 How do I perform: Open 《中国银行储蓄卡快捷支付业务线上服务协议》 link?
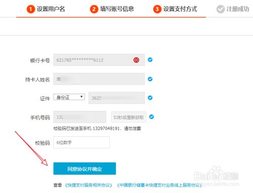pos(159,185)
